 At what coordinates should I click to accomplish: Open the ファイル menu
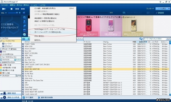click(x=4, y=5)
